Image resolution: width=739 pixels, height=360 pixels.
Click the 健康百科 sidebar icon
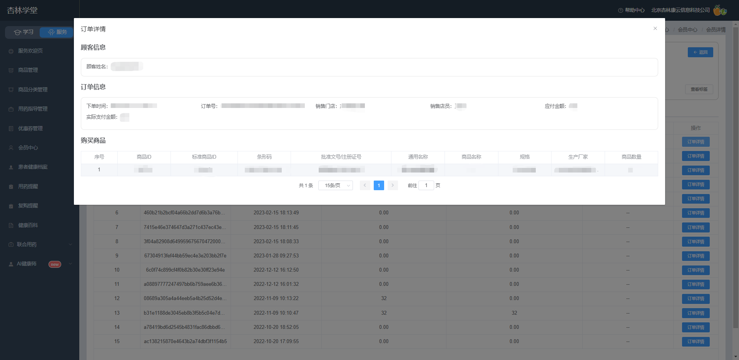point(11,225)
